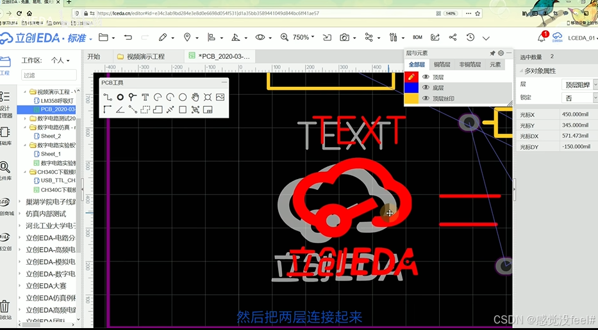
Task: Toggle visibility of the 顶层丝印 layer
Action: coord(426,98)
